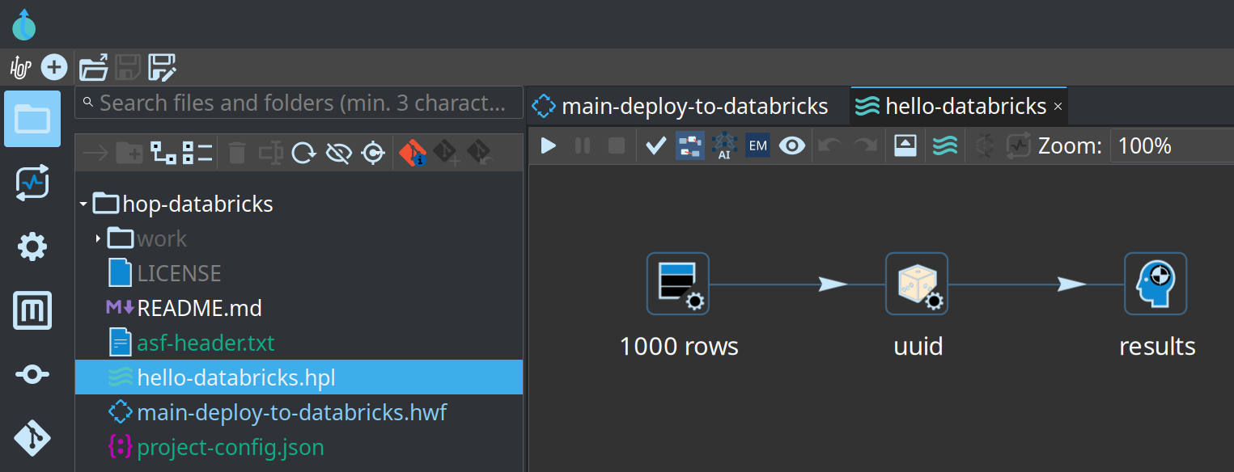Select hello-databricks.hpl in the tree
Image resolution: width=1234 pixels, height=472 pixels.
pos(299,377)
